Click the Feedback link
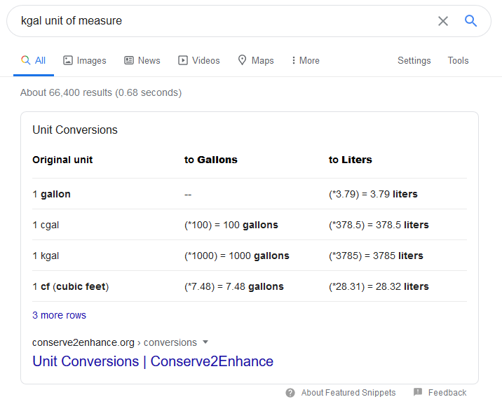The width and height of the screenshot is (502, 404). click(447, 393)
